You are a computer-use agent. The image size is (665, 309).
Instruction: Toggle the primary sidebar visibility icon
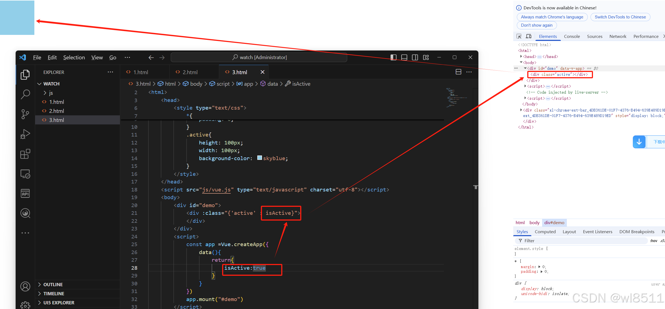[x=393, y=57]
